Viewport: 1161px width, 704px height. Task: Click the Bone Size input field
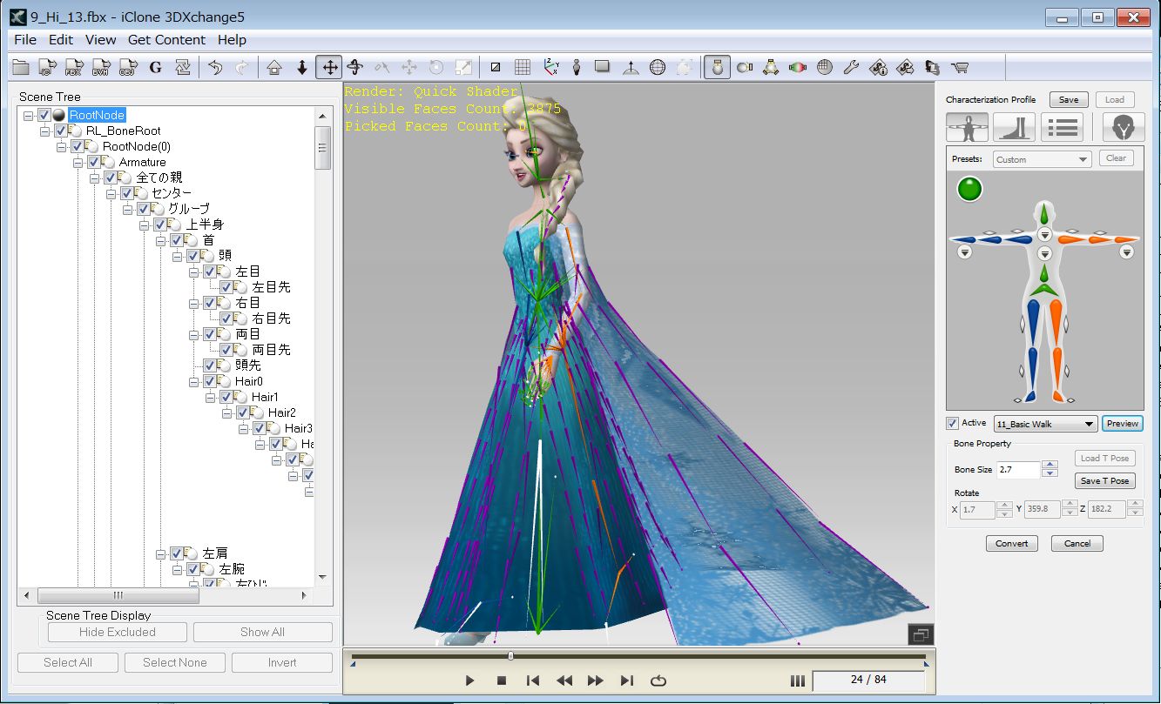(1018, 470)
